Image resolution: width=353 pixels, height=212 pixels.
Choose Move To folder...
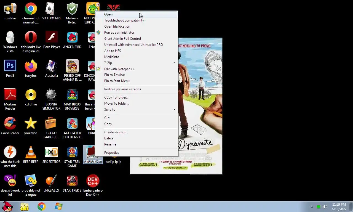[136, 104]
